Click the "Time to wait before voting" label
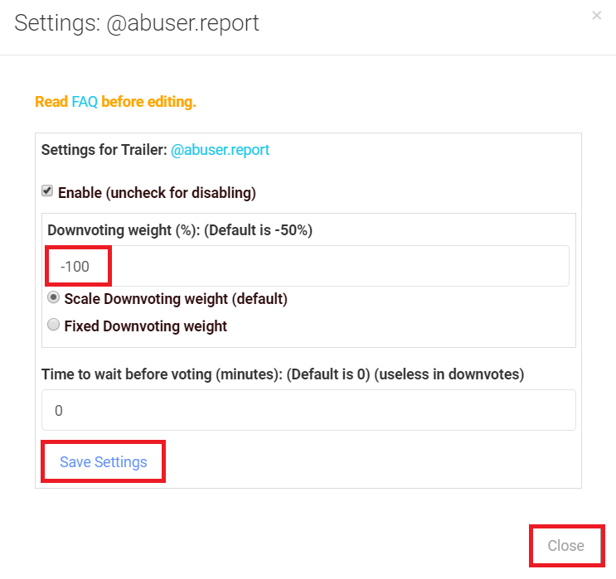The height and width of the screenshot is (579, 616). (126, 374)
